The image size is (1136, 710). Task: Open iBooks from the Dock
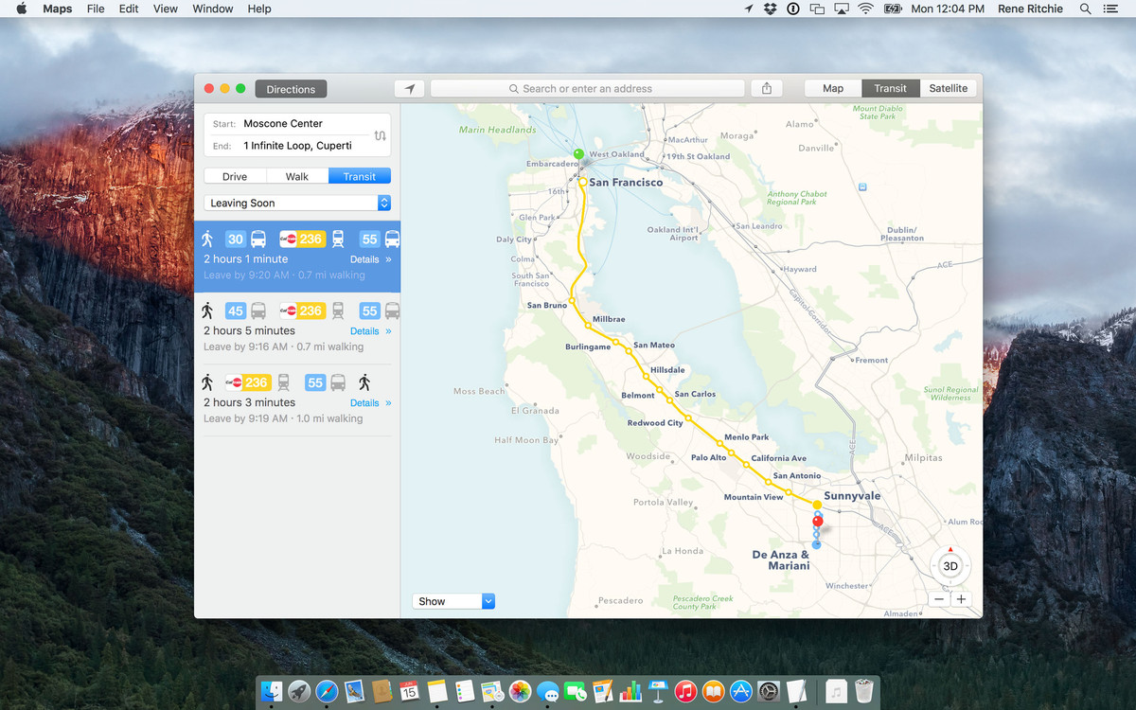[713, 692]
